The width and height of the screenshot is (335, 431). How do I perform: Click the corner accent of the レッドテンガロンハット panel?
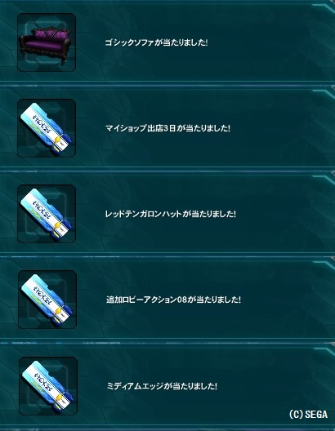click(x=324, y=180)
